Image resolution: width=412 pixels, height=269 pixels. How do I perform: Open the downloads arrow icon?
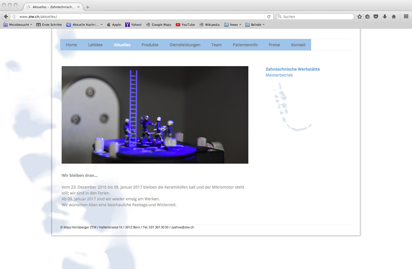tap(385, 17)
